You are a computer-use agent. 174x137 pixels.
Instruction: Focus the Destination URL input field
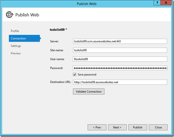point(120,82)
